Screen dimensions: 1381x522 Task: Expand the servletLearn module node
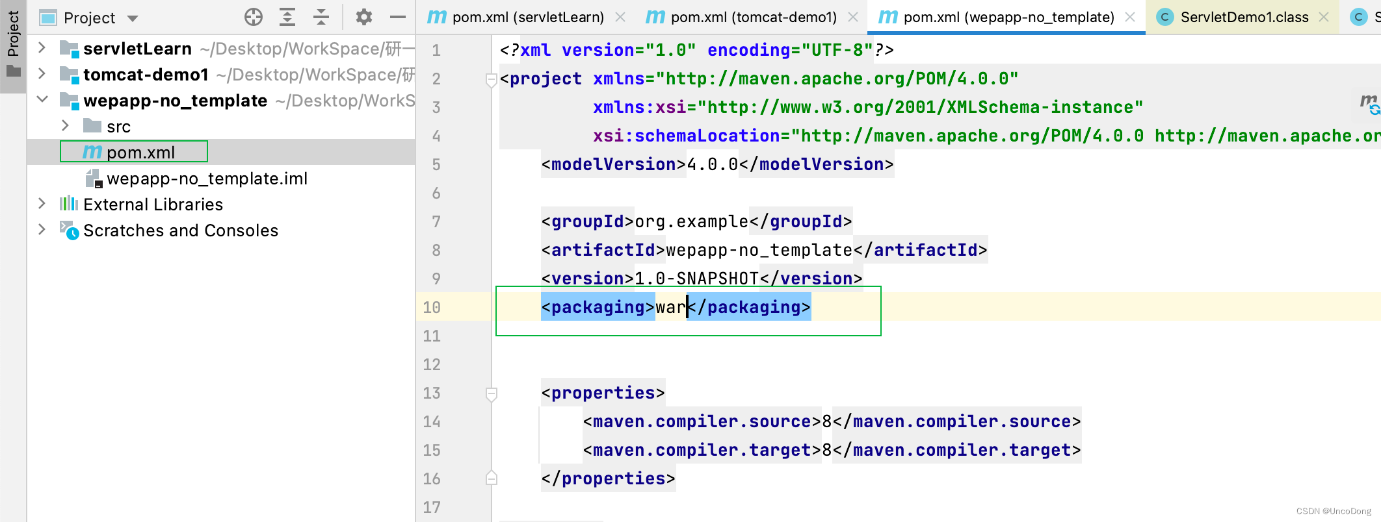tap(42, 48)
